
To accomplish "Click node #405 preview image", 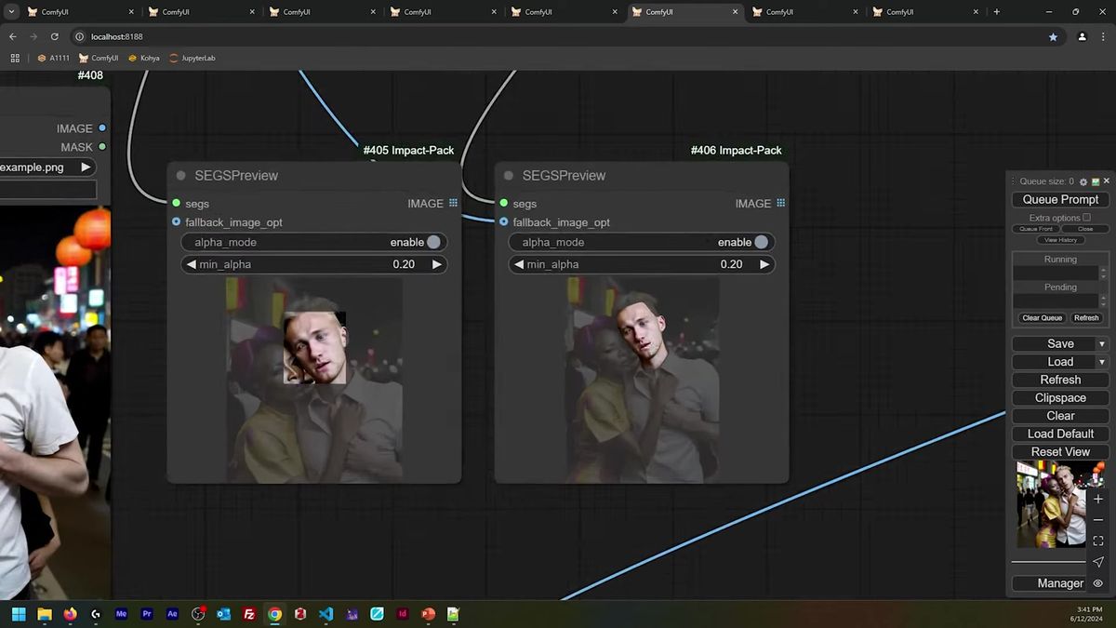I will (x=314, y=380).
